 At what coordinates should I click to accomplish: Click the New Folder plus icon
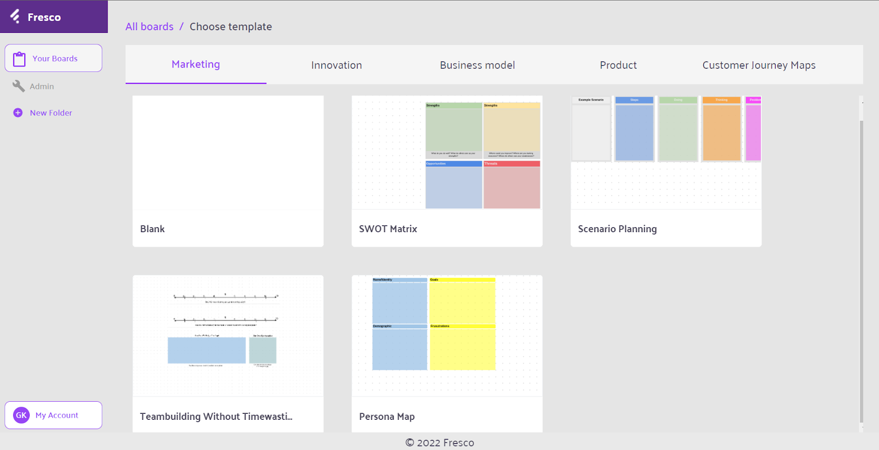point(18,113)
